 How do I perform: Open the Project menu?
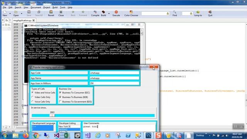coord(47,7)
